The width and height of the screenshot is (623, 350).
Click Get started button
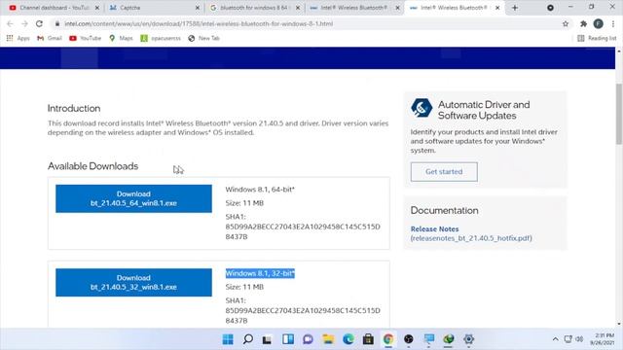point(444,171)
